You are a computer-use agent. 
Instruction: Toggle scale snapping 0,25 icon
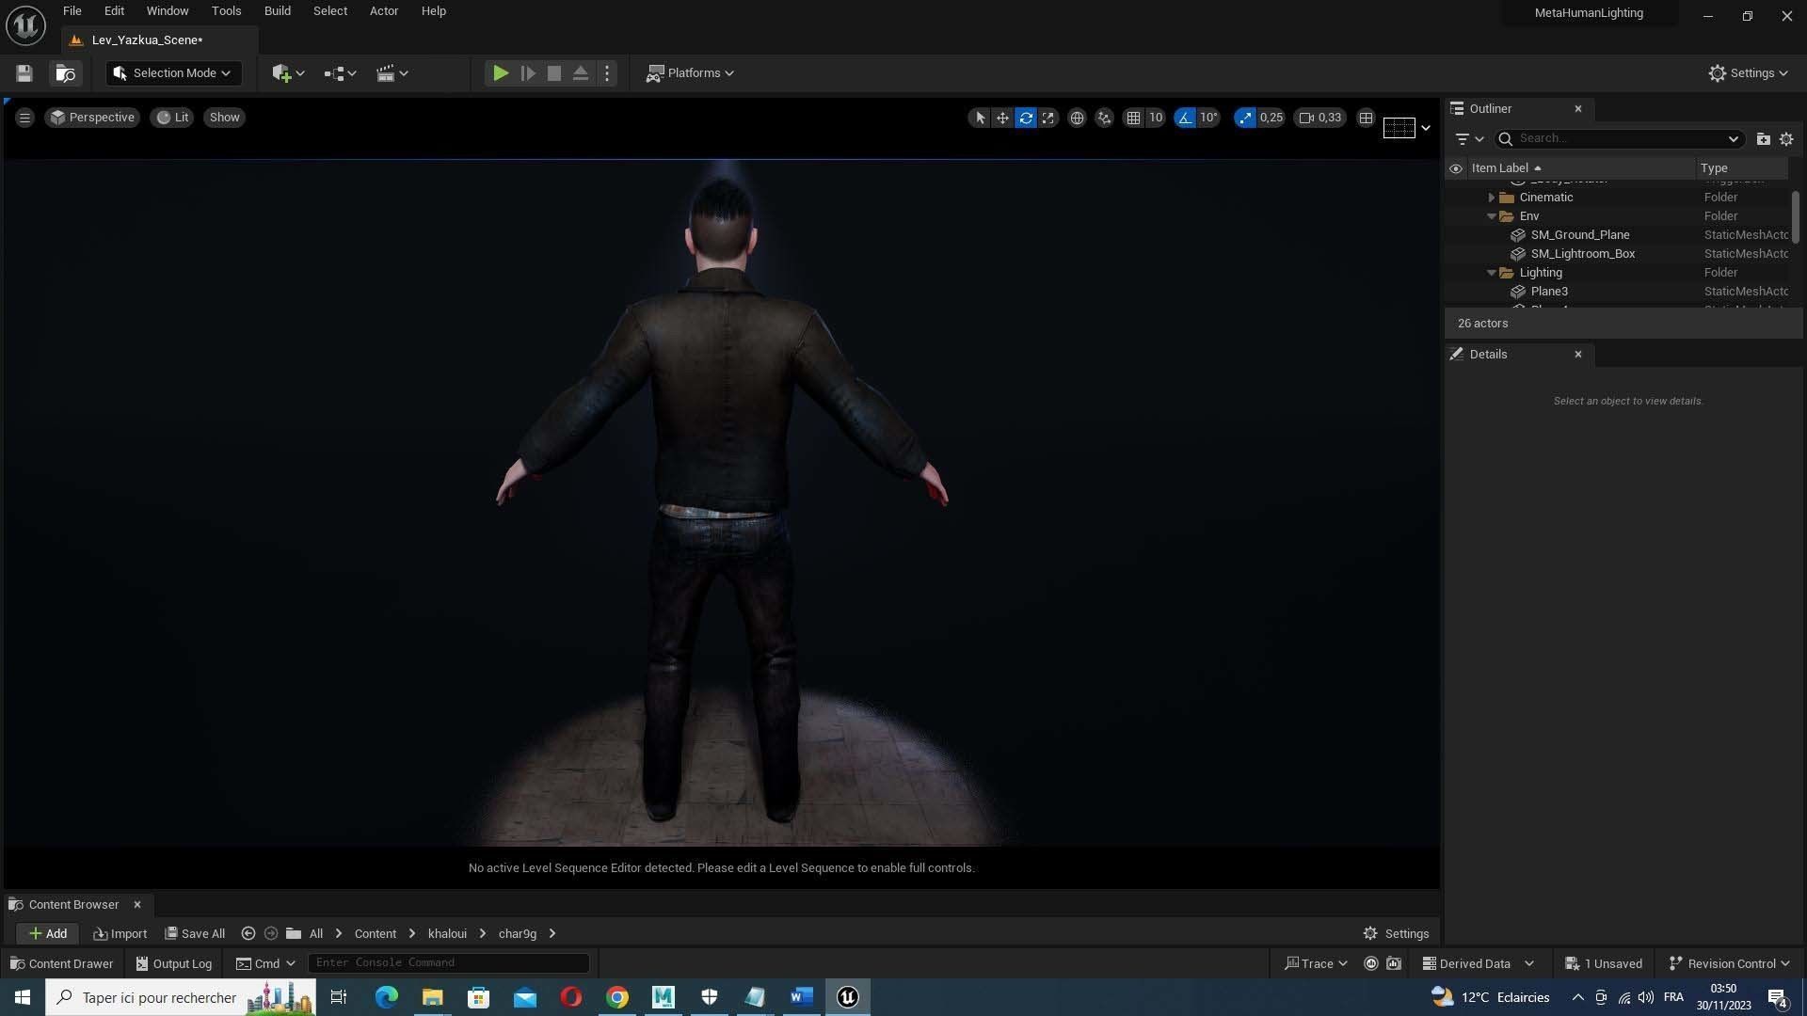1245,118
